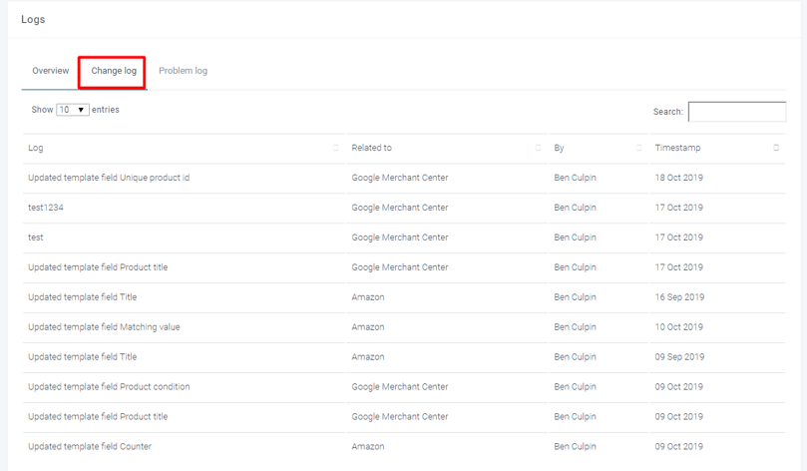
Task: Open the Show entries count dropdown
Action: coord(73,110)
